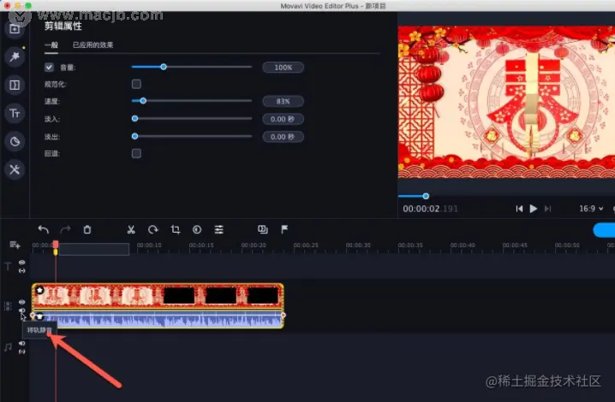Viewport: 615px width, 402px height.
Task: Open the filters magic wand panel
Action: tap(15, 56)
